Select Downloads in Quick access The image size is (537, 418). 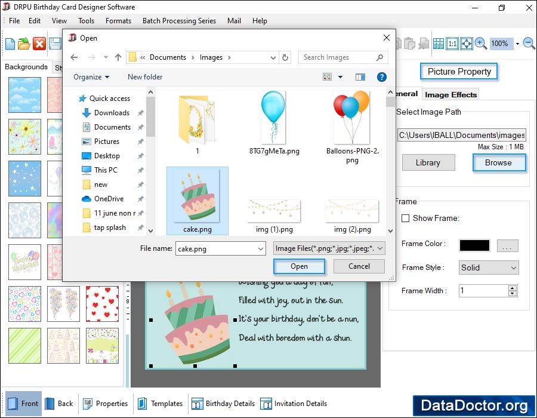click(x=112, y=113)
